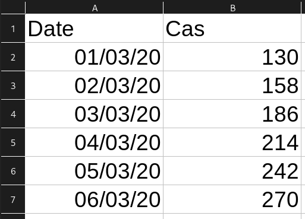Select row 1 header
Viewport: 305px width, 219px height.
(x=13, y=28)
